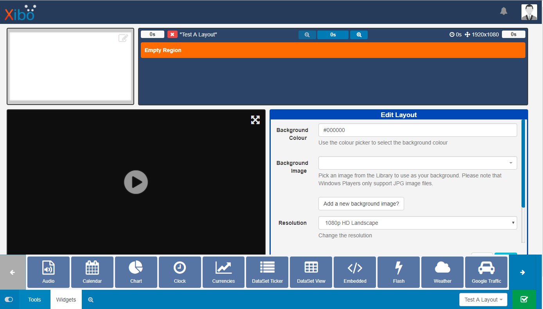Image resolution: width=543 pixels, height=309 pixels.
Task: Open the Background Image dropdown
Action: (x=417, y=163)
